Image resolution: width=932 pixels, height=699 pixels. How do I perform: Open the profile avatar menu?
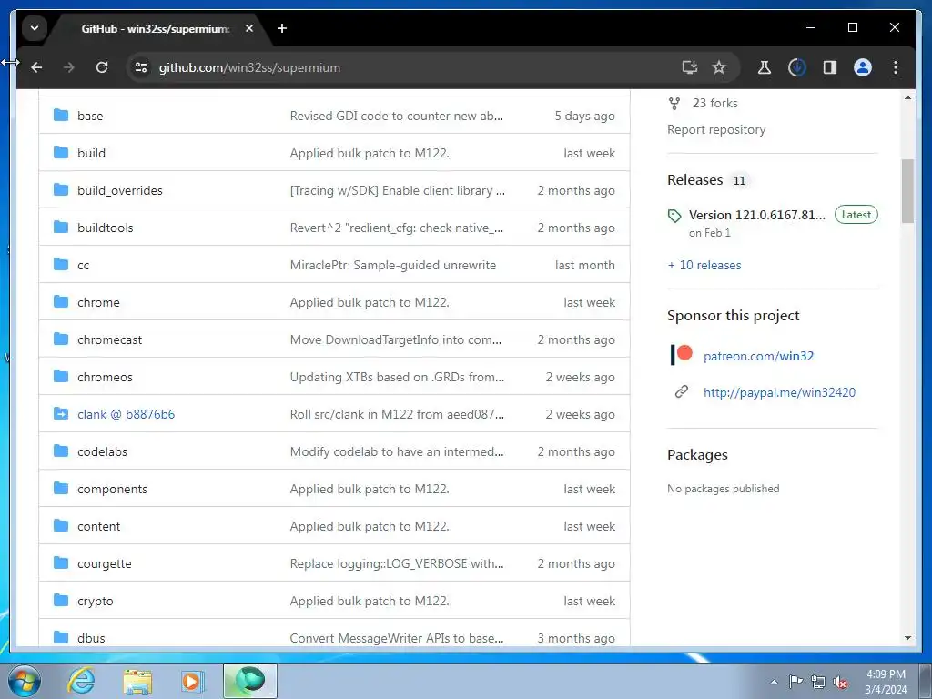point(863,67)
